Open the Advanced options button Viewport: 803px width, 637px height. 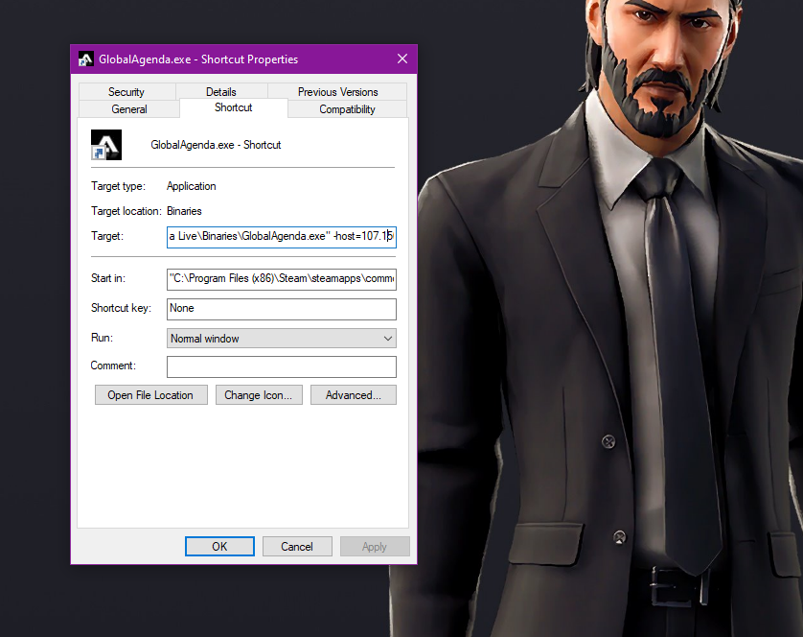[354, 395]
